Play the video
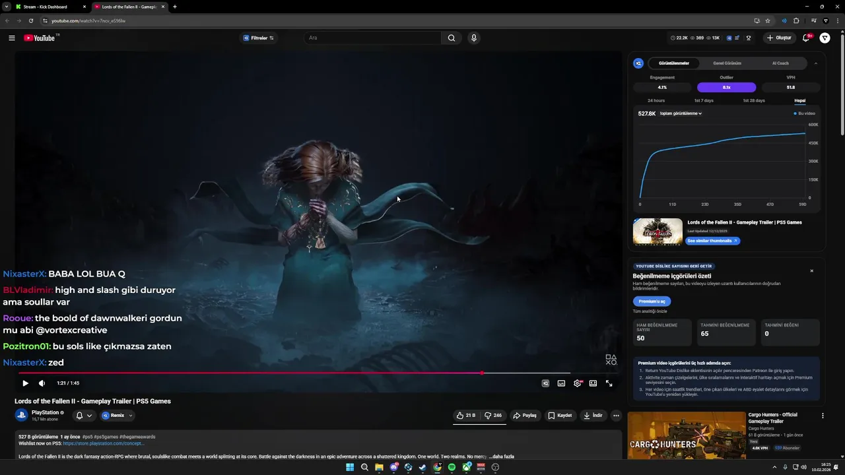The width and height of the screenshot is (845, 475). coord(25,383)
